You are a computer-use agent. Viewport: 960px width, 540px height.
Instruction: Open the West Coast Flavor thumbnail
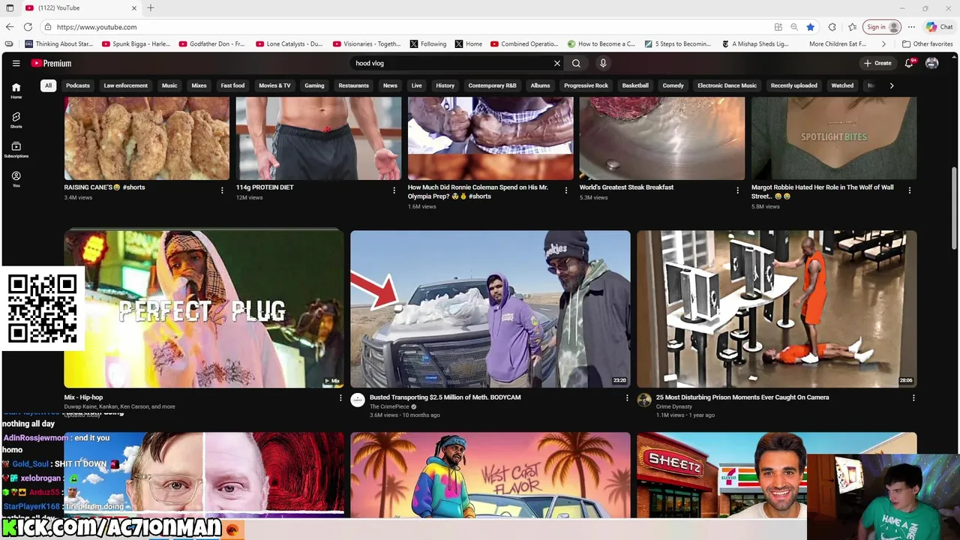pyautogui.click(x=490, y=475)
